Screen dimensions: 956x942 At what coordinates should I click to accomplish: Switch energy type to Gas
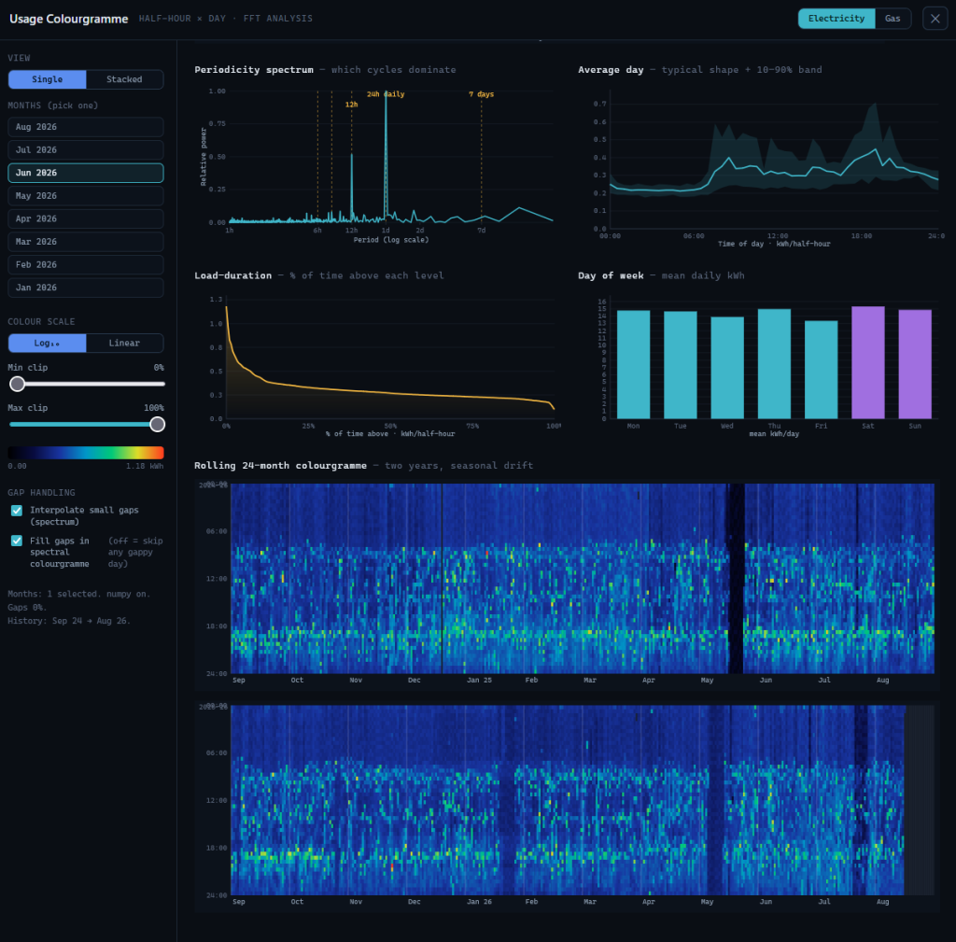point(892,19)
